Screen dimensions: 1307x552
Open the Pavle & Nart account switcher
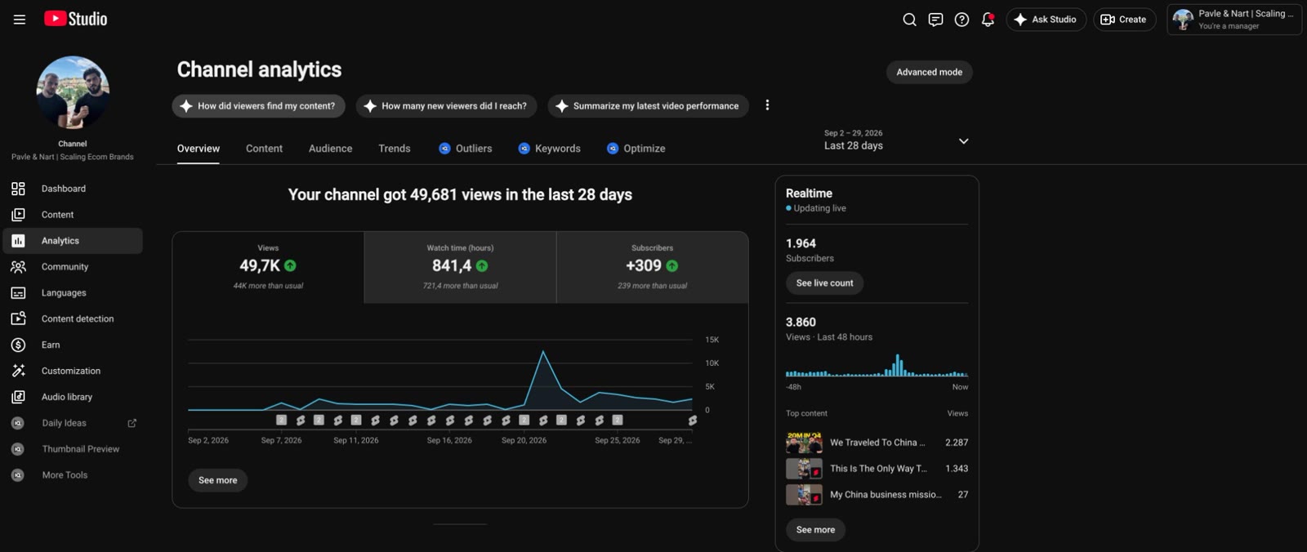pos(1234,20)
